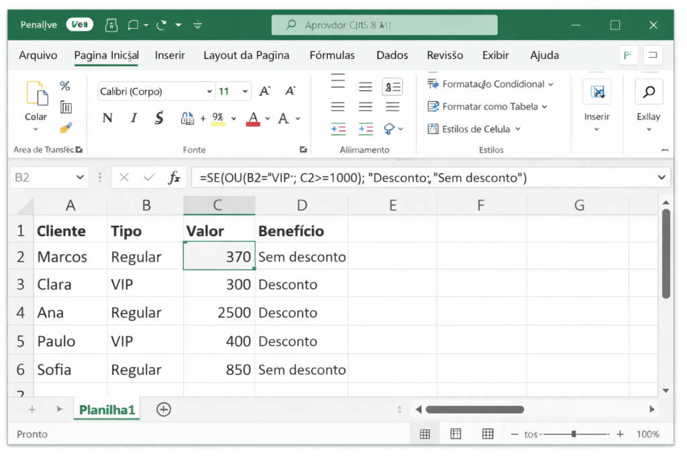Add a new sheet with plus-circle icon

[163, 409]
